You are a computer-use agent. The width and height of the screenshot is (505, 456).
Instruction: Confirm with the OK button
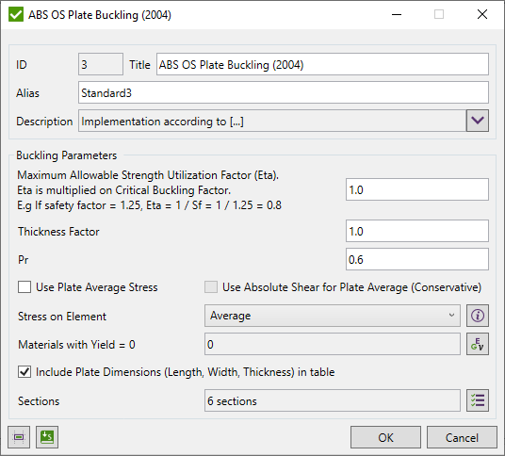pos(385,437)
